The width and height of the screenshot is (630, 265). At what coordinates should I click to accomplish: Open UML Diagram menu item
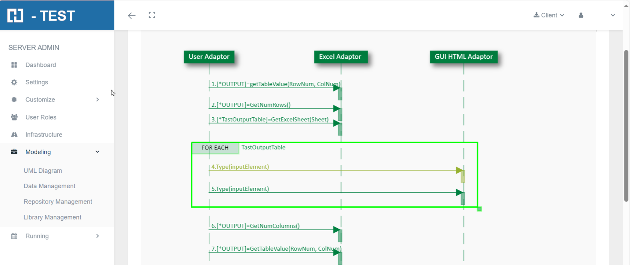point(43,171)
